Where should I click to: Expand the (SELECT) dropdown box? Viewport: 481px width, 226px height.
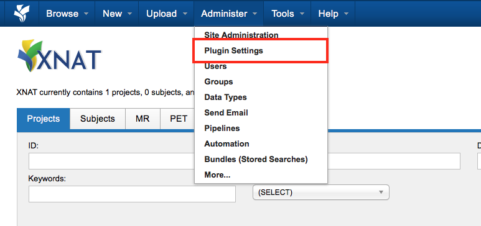pos(321,192)
